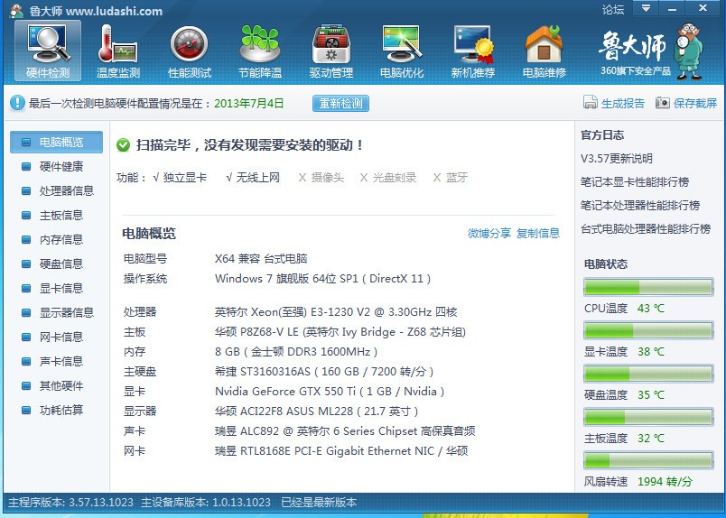Image resolution: width=726 pixels, height=518 pixels.
Task: Click the 主程序版本 3.57.13.1023 status entry
Action: [x=70, y=503]
